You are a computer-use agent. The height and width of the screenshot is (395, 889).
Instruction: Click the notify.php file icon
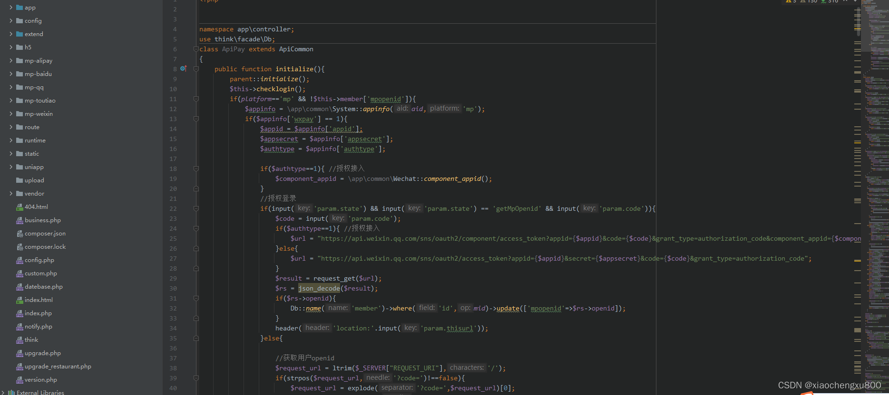[x=20, y=327]
